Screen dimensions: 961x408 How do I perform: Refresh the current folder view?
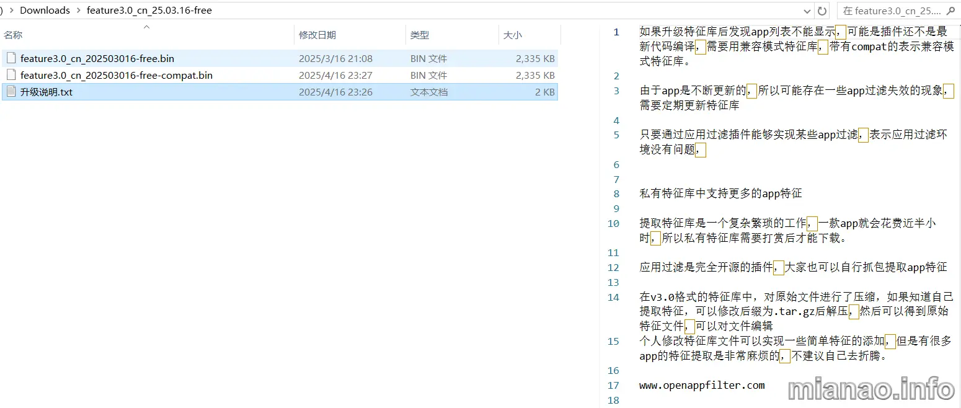click(822, 11)
